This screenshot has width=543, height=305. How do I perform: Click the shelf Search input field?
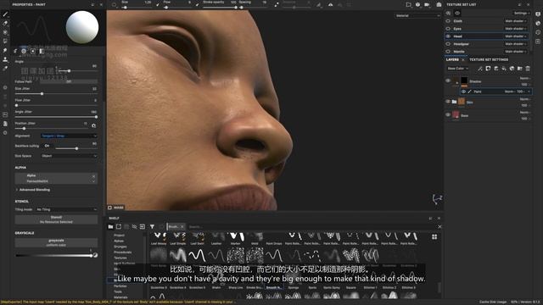[x=311, y=227]
